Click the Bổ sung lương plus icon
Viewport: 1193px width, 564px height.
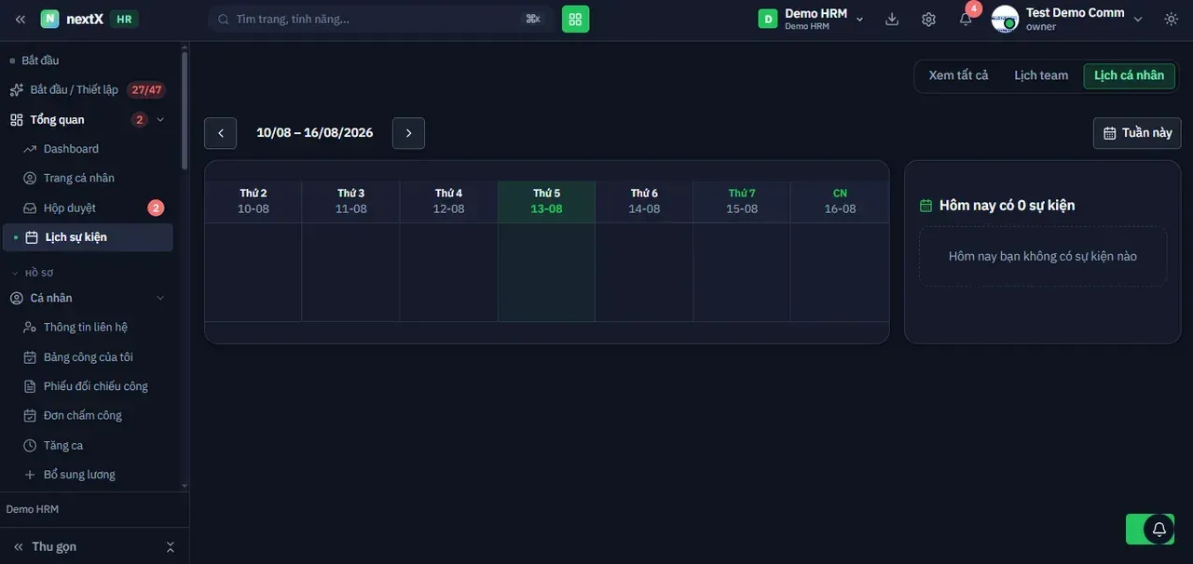pyautogui.click(x=30, y=475)
